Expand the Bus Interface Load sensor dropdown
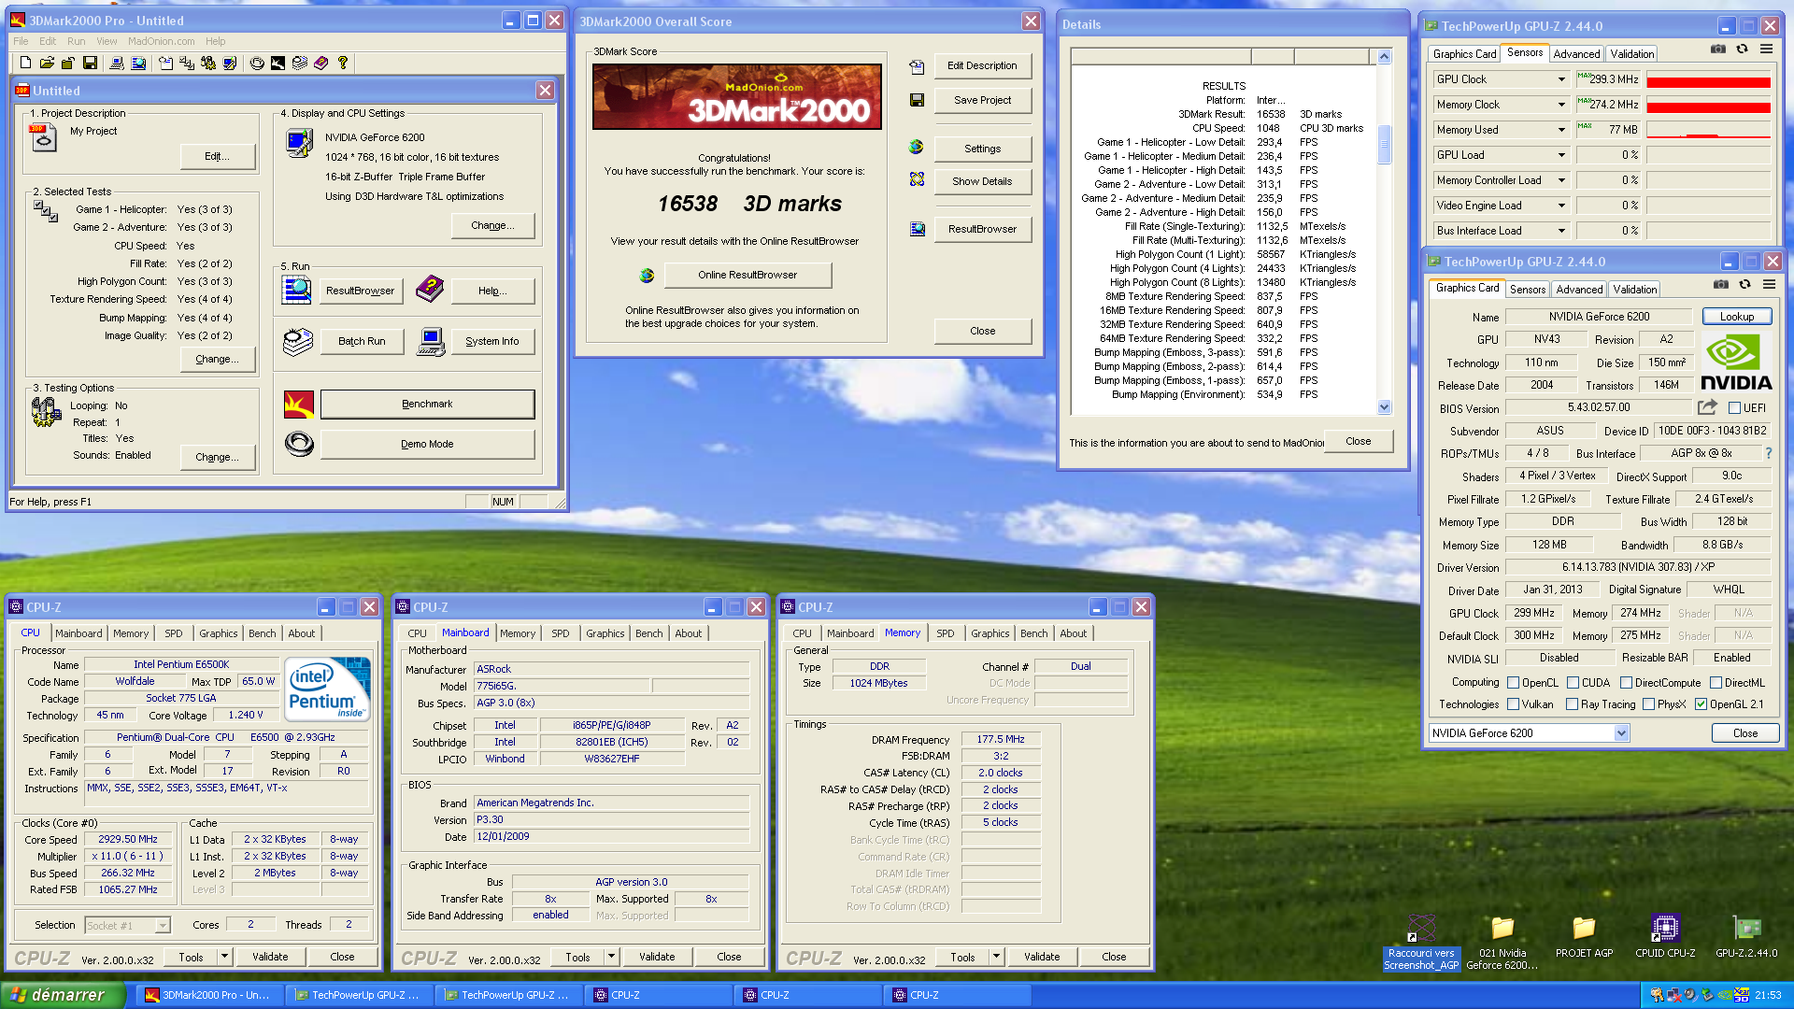Image resolution: width=1794 pixels, height=1009 pixels. click(1561, 231)
